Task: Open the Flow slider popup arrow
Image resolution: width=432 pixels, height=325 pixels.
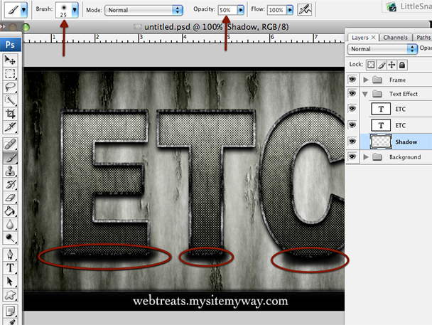Action: pyautogui.click(x=290, y=10)
